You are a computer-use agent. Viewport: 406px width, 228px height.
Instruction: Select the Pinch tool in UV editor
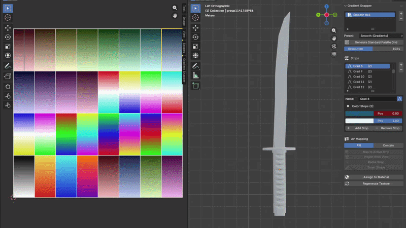coord(8,105)
